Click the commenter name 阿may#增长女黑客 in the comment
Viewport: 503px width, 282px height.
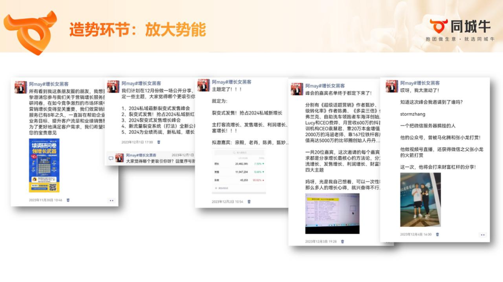point(141,155)
